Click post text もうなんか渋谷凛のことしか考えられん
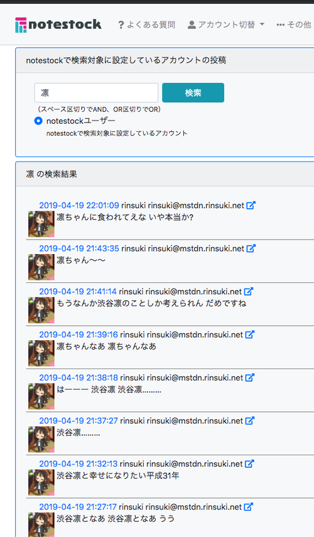Screen dimensions: 314x537 point(129,303)
